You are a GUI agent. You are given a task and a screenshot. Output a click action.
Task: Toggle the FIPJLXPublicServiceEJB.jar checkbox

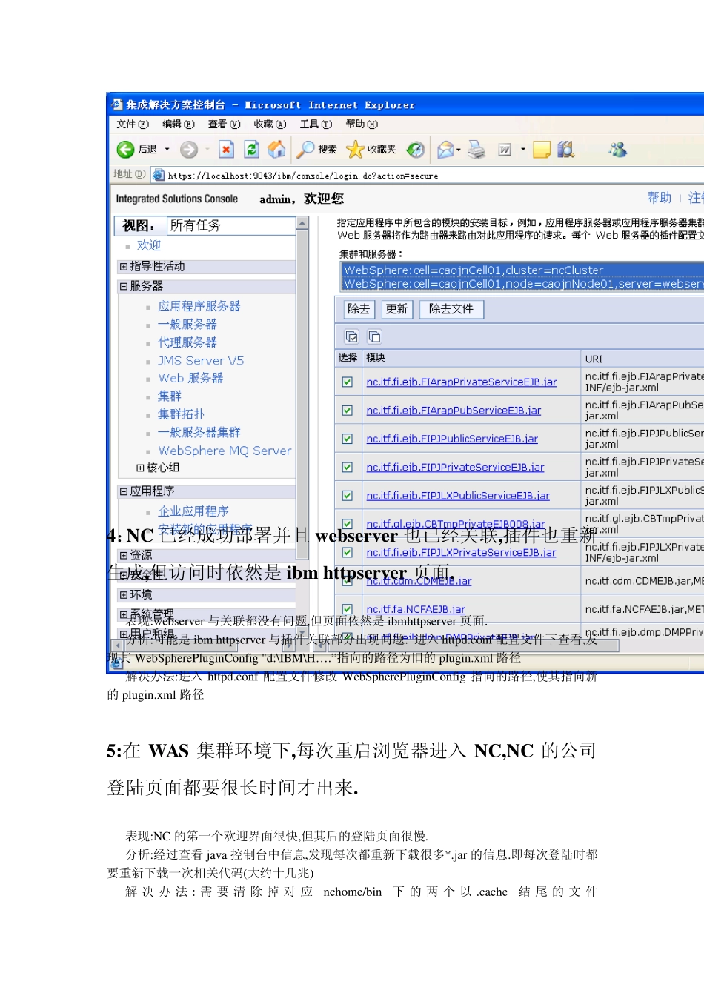(347, 496)
